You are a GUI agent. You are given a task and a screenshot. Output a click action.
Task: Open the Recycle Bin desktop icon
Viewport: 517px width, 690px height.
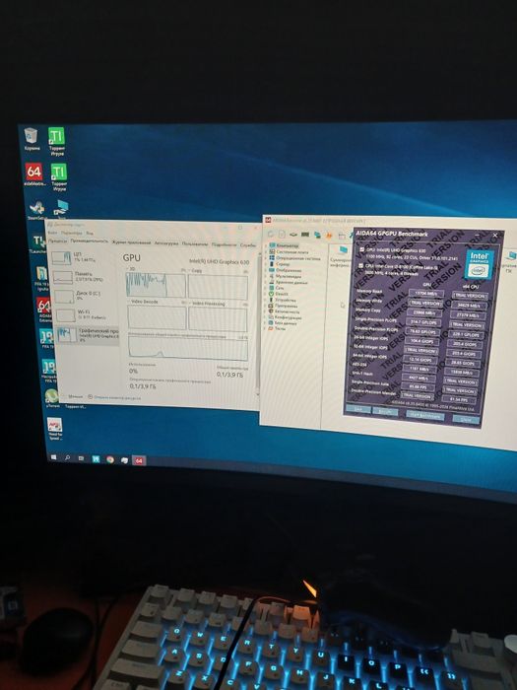pos(31,138)
